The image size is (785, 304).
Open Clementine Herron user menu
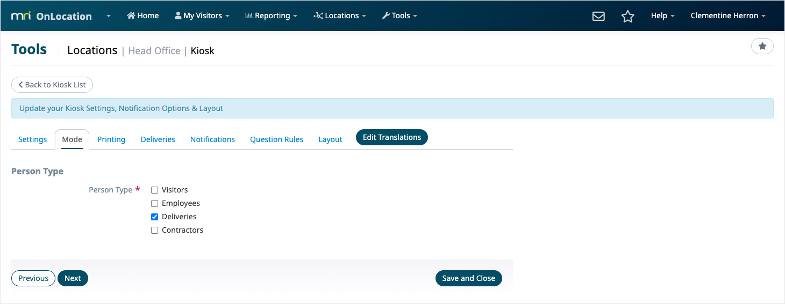728,16
